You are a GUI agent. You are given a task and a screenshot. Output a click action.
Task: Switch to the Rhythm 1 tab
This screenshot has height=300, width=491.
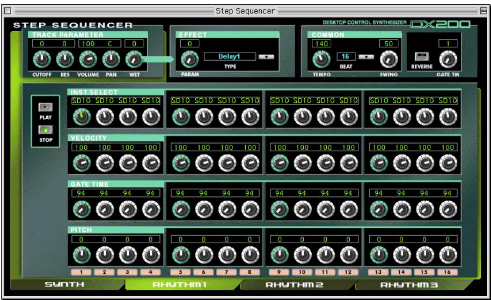click(180, 284)
